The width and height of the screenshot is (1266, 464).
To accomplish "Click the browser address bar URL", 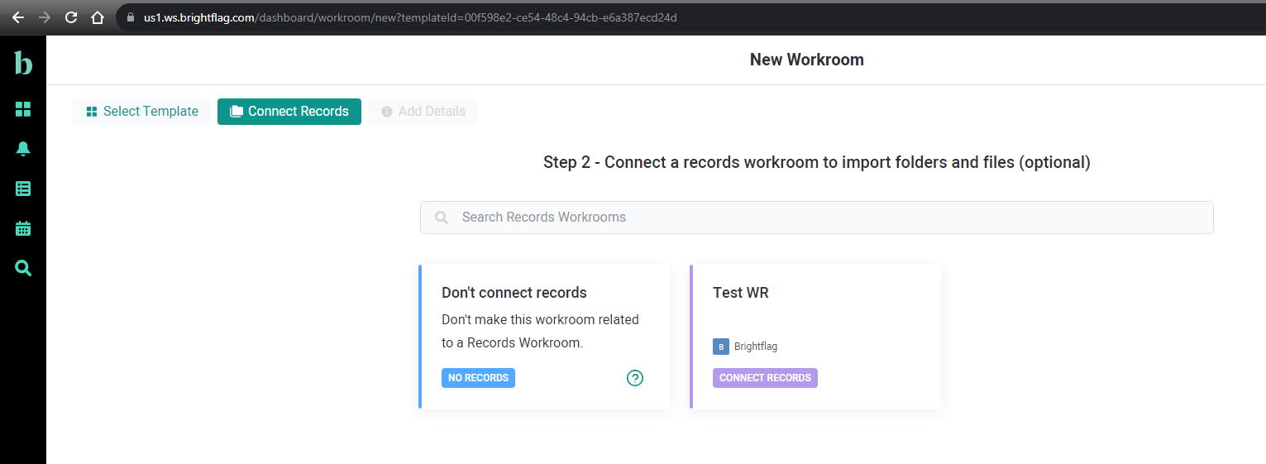I will click(x=410, y=17).
